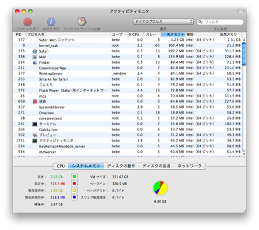Image resolution: width=259 pixels, height=230 pixels.
Task: Select the Finder face icon row
Action: pos(35,63)
